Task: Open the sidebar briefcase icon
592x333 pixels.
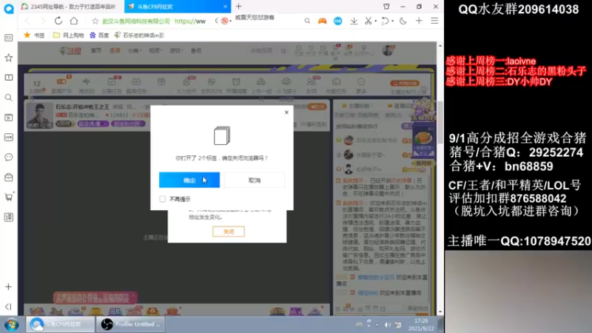Action: click(8, 177)
